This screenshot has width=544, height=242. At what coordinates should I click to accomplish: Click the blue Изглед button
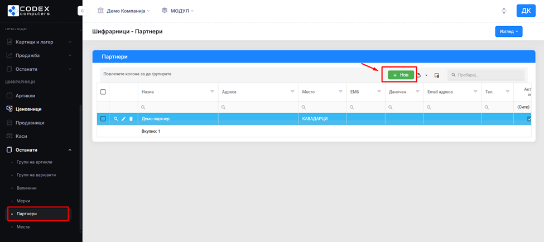(508, 32)
